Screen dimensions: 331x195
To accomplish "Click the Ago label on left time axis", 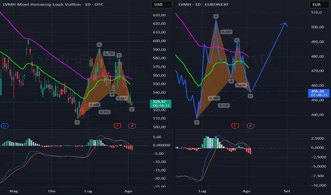I will (128, 191).
